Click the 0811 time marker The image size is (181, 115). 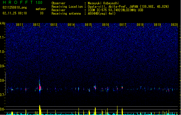tap(19, 24)
